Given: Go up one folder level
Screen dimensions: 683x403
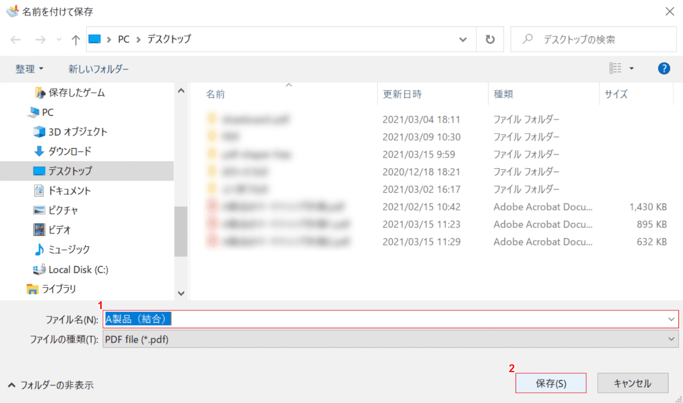Looking at the screenshot, I should coord(76,39).
